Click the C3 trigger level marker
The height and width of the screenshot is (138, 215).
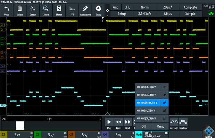click(3, 53)
